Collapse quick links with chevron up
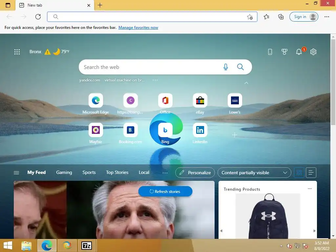Screen dimensions: 336x252 [246, 83]
